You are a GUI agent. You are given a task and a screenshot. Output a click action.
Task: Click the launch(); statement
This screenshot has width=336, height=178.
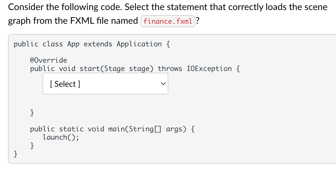[61, 137]
